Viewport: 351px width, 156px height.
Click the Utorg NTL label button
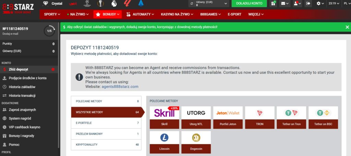(x=196, y=124)
